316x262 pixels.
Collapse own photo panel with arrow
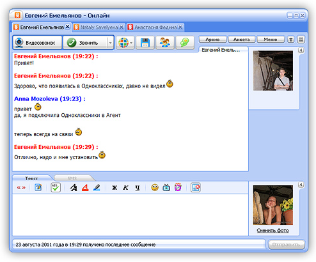(x=301, y=185)
